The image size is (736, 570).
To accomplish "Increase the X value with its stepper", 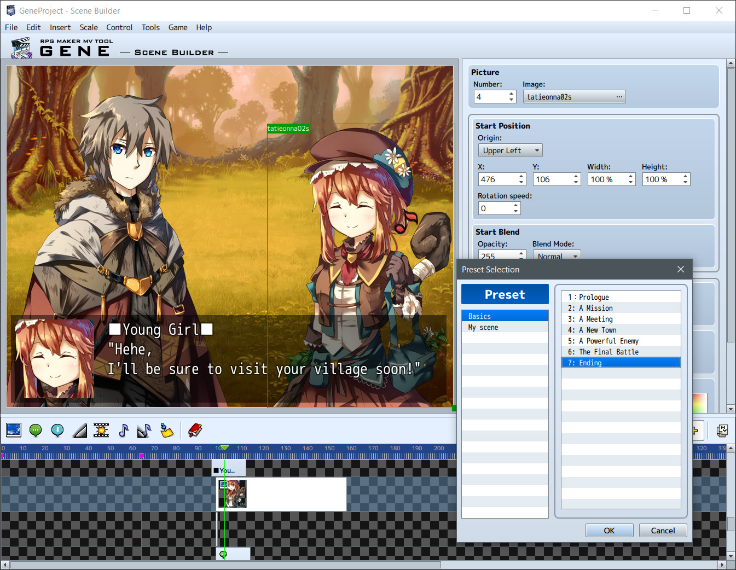I will point(520,176).
